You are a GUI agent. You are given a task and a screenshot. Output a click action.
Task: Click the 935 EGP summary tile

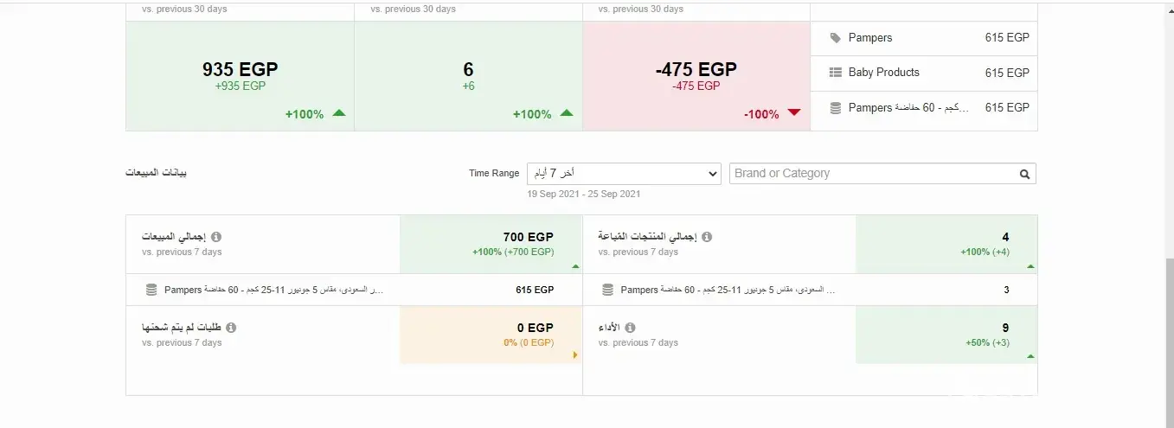click(x=240, y=76)
